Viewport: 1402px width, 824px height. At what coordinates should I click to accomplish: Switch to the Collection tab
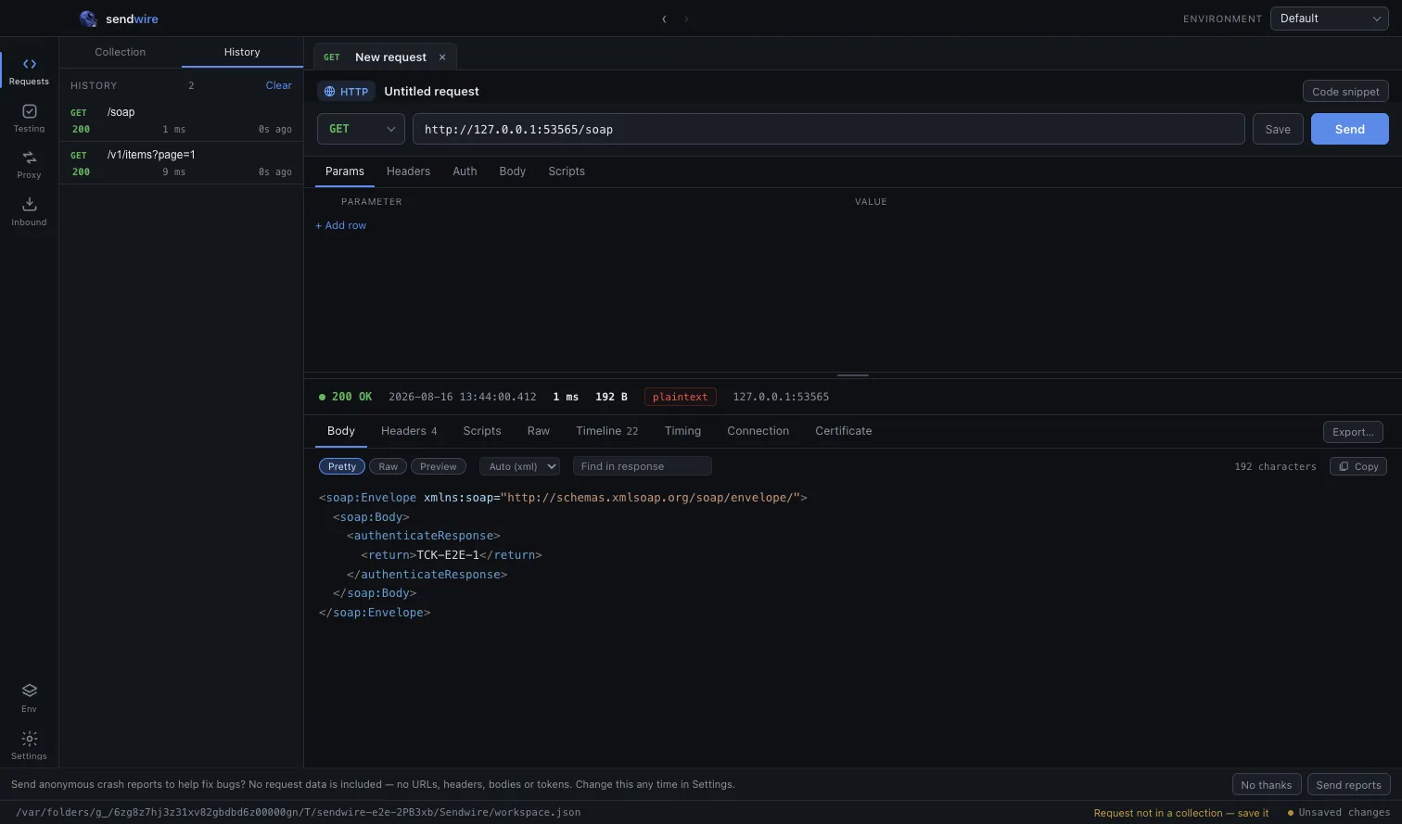[121, 52]
